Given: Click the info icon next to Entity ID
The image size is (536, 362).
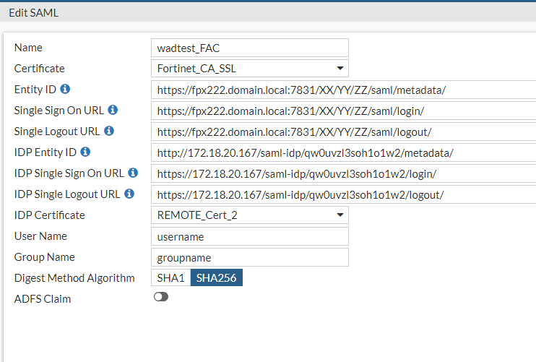Looking at the screenshot, I should (65, 90).
